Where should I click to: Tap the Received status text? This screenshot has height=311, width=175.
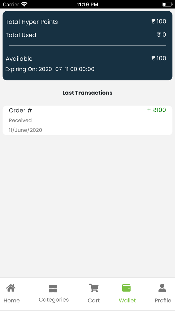[x=20, y=120]
